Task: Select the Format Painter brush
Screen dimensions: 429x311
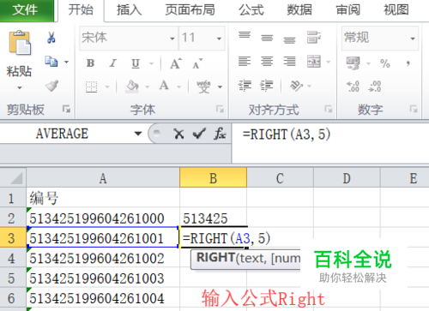Action: [52, 86]
